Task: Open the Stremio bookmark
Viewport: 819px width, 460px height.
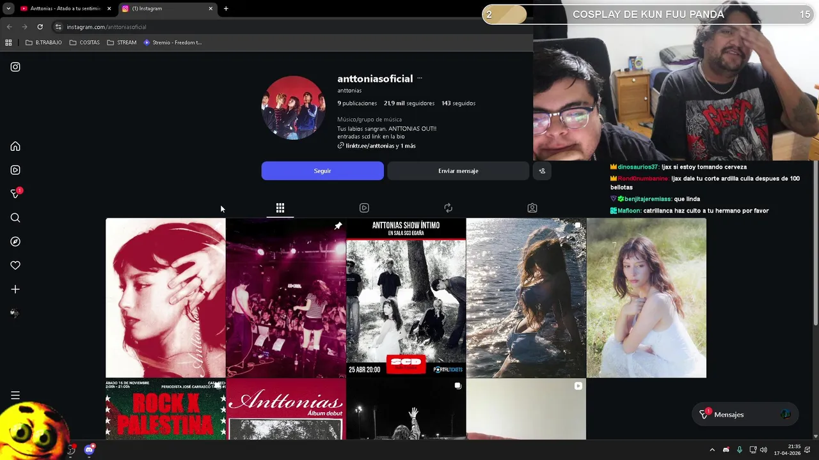Action: (173, 43)
